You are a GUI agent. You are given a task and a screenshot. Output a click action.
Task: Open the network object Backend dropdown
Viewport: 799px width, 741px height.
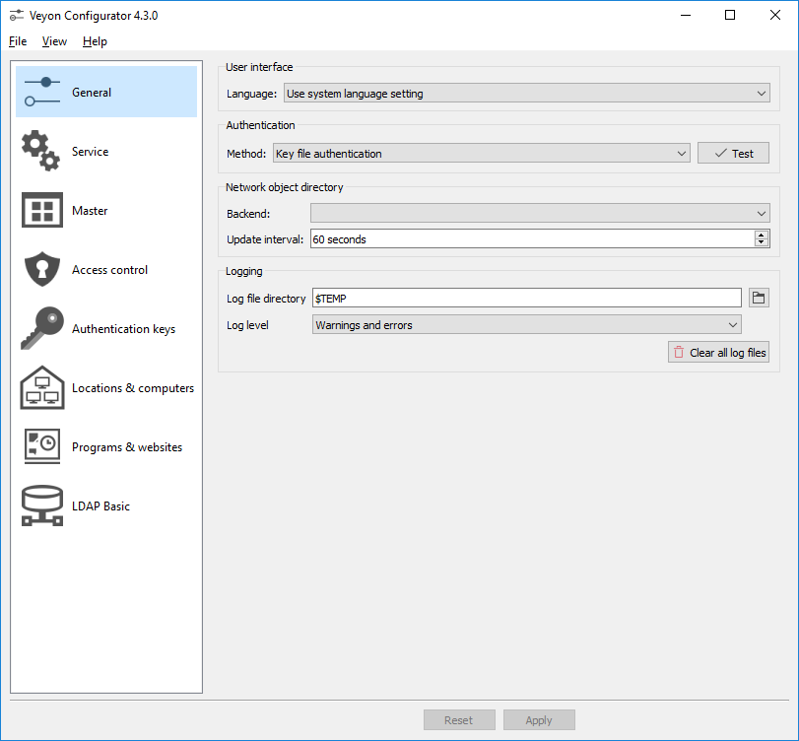point(540,213)
